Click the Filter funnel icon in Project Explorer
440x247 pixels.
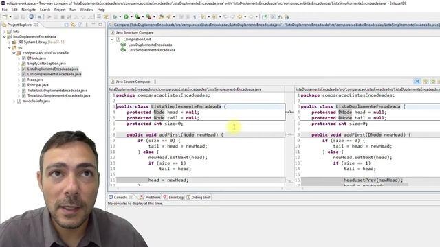coord(80,25)
